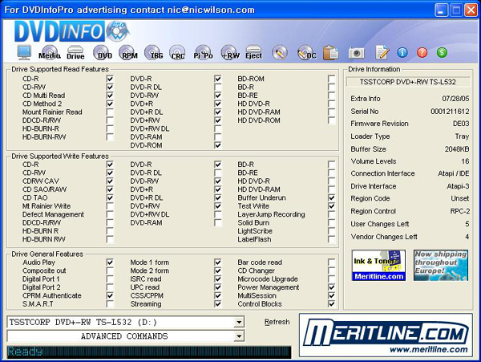Click the blue info icon
The width and height of the screenshot is (481, 362).
pos(402,52)
